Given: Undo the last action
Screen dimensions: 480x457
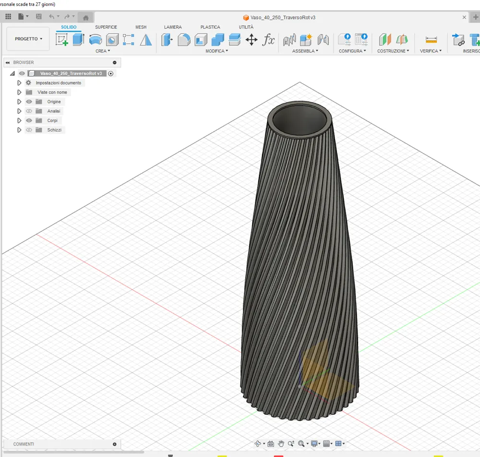Looking at the screenshot, I should [x=51, y=16].
